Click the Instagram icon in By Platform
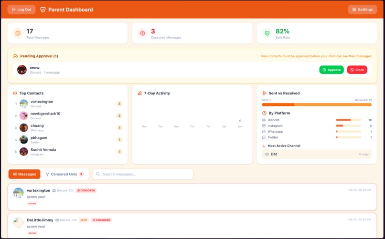Image resolution: width=385 pixels, height=239 pixels. click(264, 126)
